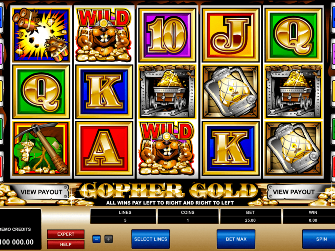335x251 pixels.
Task: Switch to Expert mode
Action: 66,234
